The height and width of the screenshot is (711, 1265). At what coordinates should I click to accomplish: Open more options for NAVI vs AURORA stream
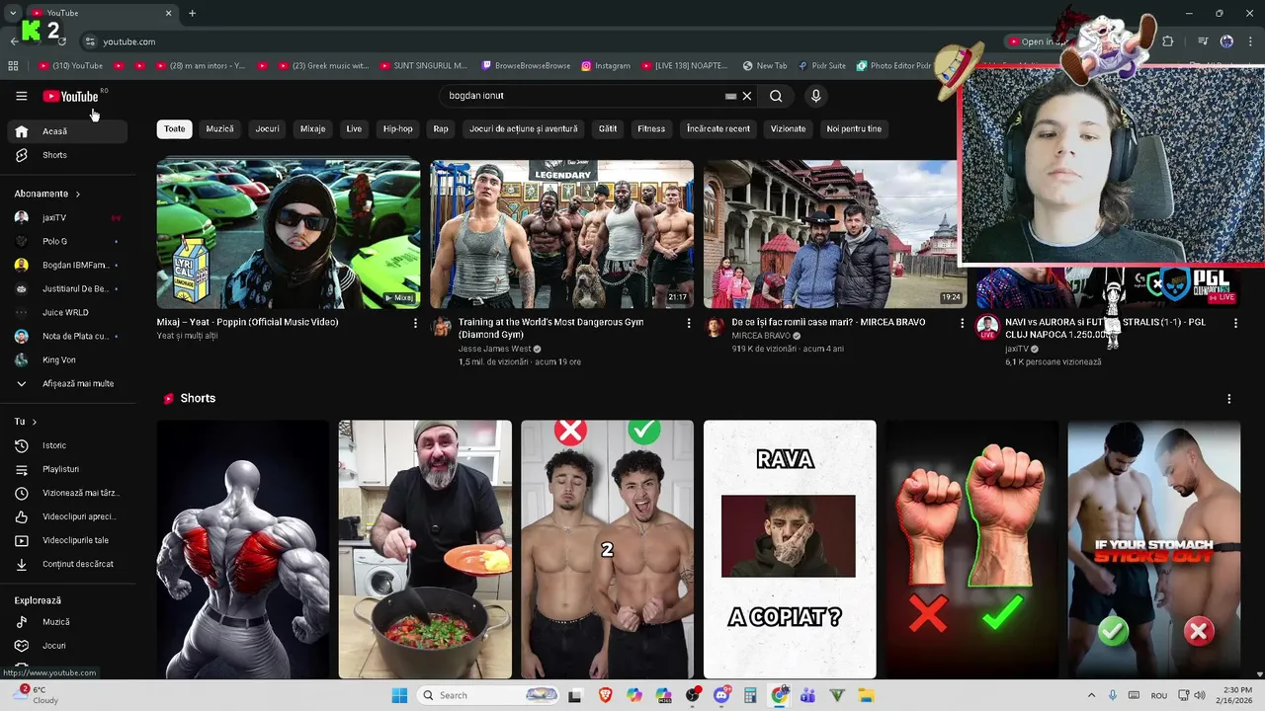(1235, 323)
